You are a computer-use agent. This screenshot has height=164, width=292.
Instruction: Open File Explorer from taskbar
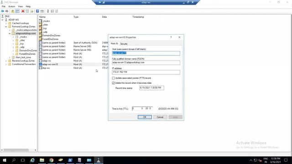coord(42,160)
